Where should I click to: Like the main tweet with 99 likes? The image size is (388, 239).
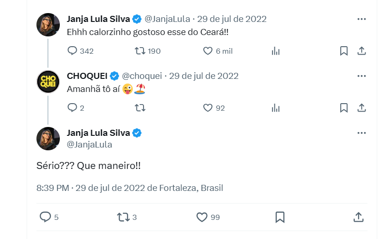pyautogui.click(x=201, y=217)
